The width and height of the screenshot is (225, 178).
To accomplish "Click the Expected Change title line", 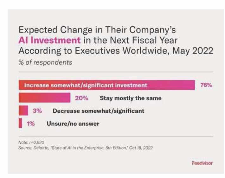I will point(97,30).
